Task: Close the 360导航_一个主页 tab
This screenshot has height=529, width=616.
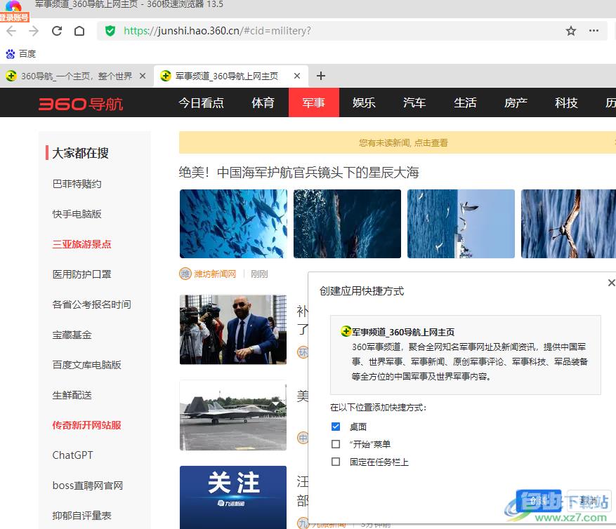Action: (143, 76)
